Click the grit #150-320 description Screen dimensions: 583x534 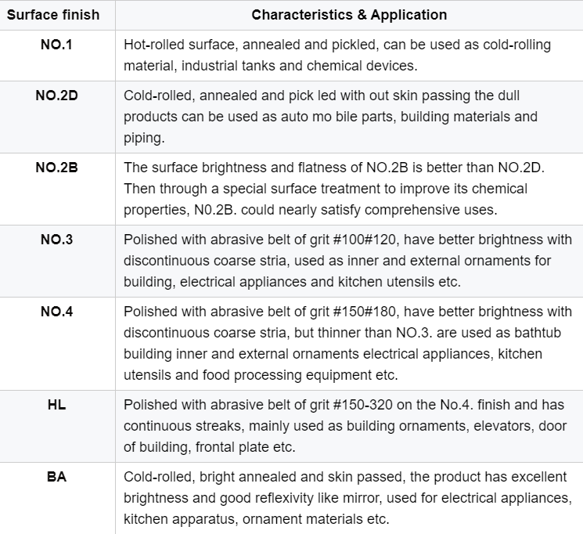pyautogui.click(x=345, y=426)
